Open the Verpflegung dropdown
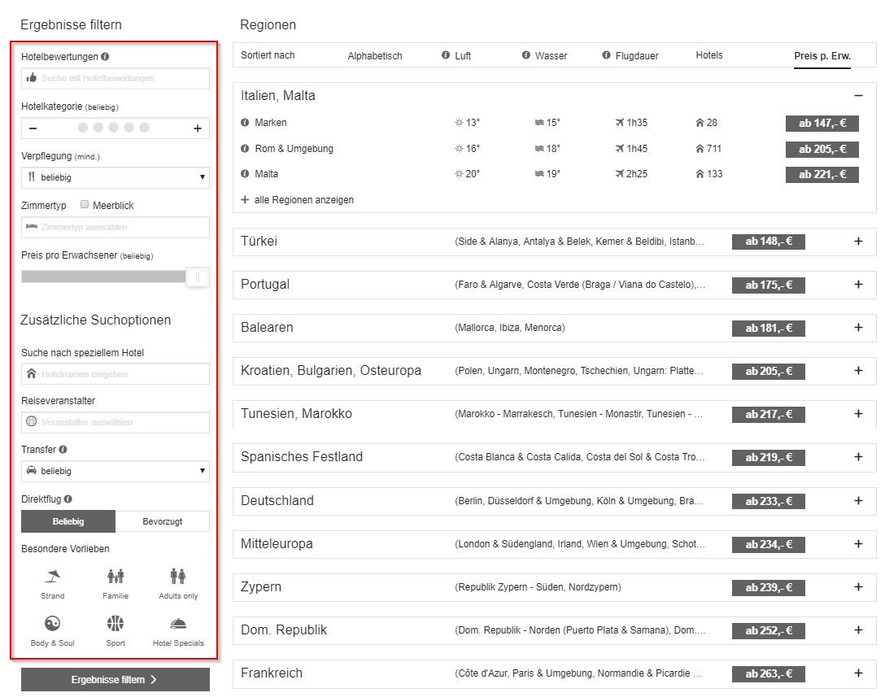Viewport: 885px width, 697px height. (x=116, y=177)
